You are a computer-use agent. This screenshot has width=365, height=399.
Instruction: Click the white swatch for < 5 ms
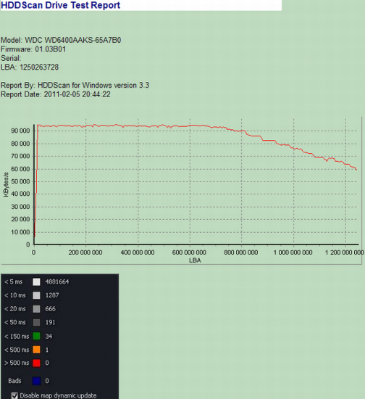pos(36,282)
